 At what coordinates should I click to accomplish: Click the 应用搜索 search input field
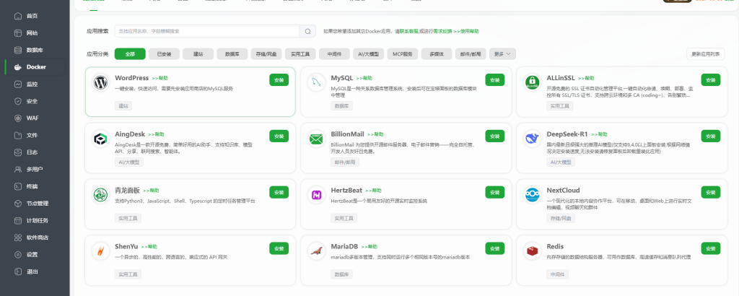pyautogui.click(x=207, y=31)
